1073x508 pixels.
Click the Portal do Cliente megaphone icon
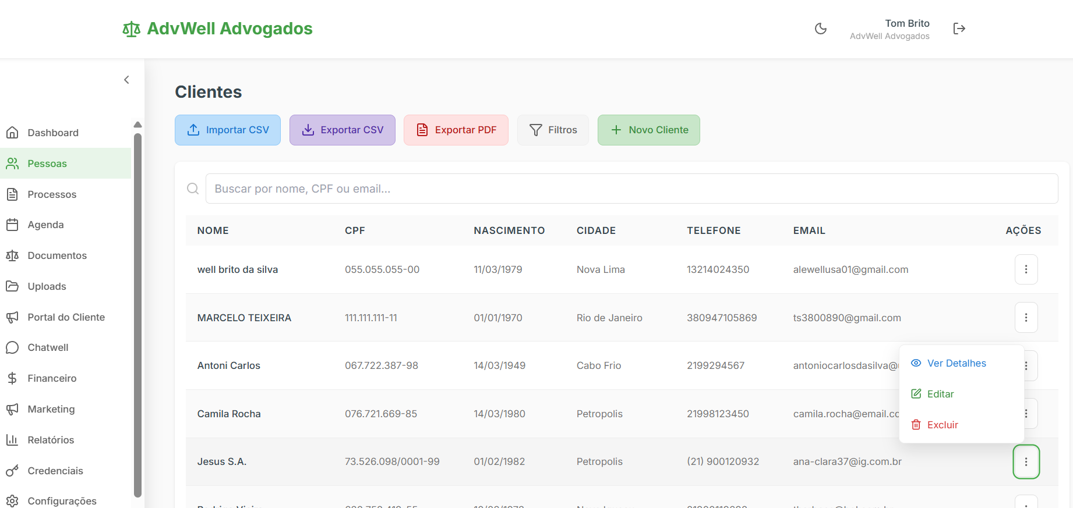coord(12,317)
